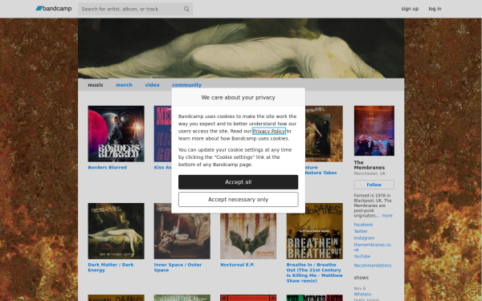The height and width of the screenshot is (301, 482).
Task: Click the Bandcamp logo
Action: tap(54, 9)
